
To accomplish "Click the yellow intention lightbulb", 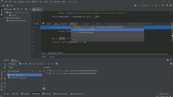I will tap(43, 23).
